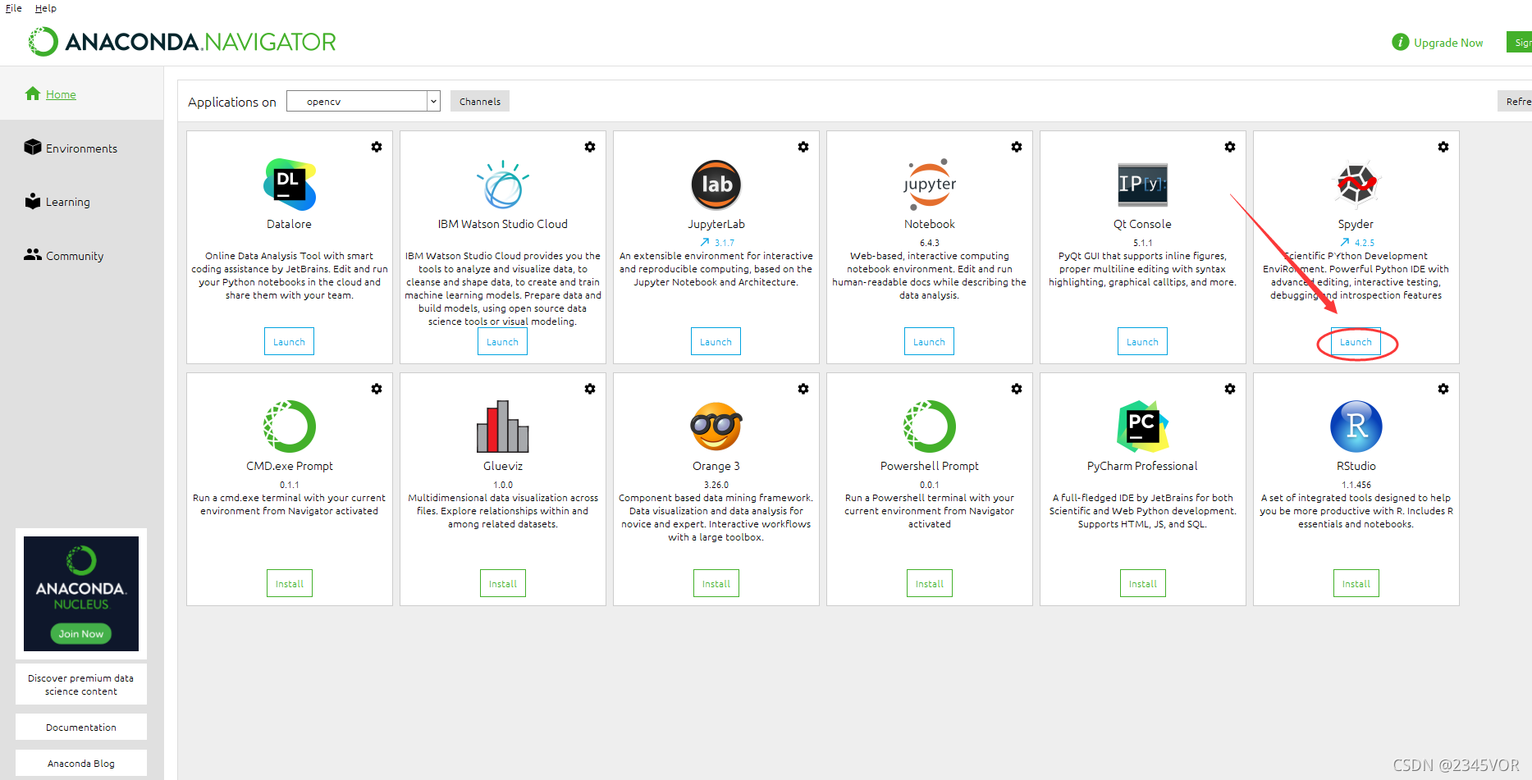Click the Glueviz bar chart icon

tap(503, 426)
